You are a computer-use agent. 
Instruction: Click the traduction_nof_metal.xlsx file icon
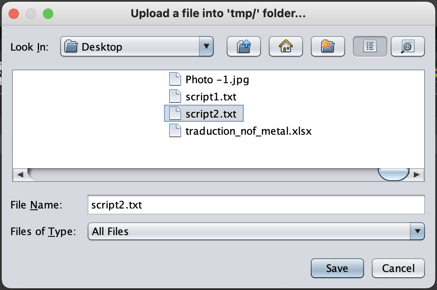(175, 131)
